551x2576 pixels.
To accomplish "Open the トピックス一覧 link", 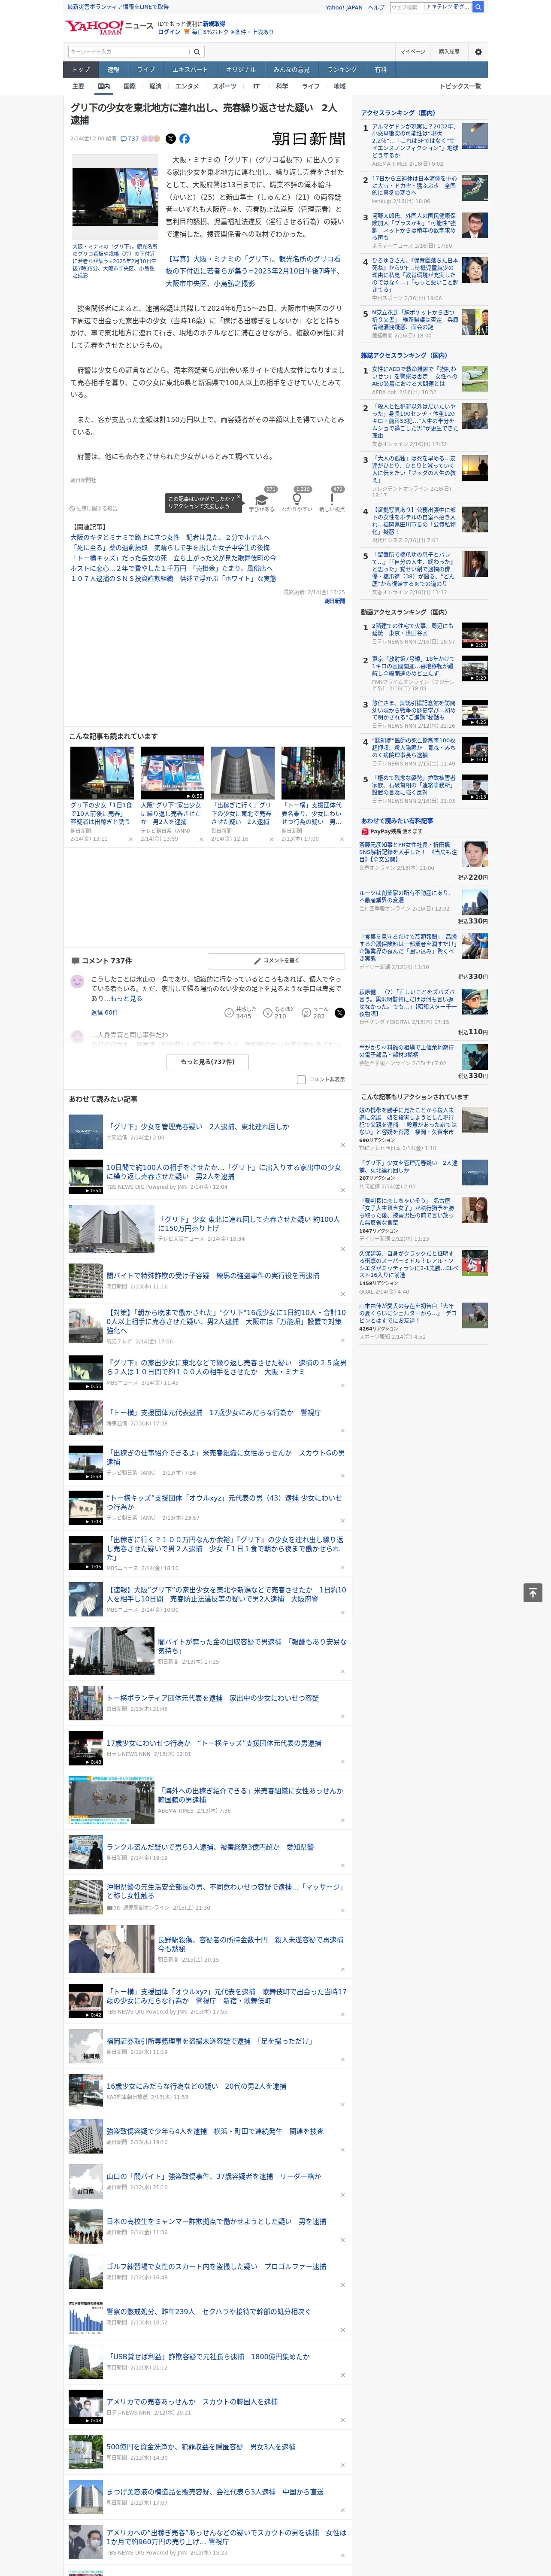I will click(460, 86).
